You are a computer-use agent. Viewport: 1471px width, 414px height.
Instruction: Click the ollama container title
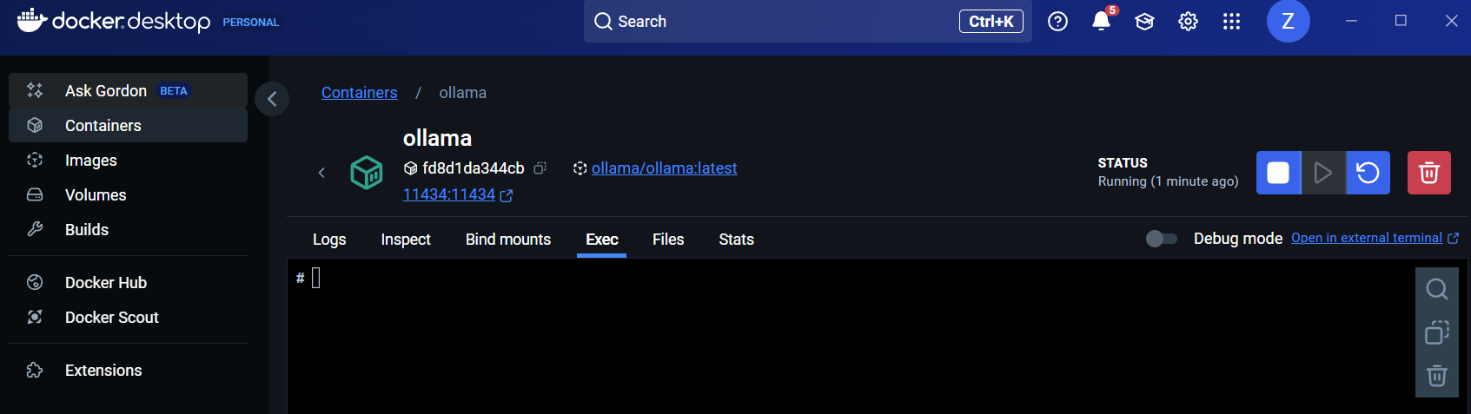tap(437, 138)
